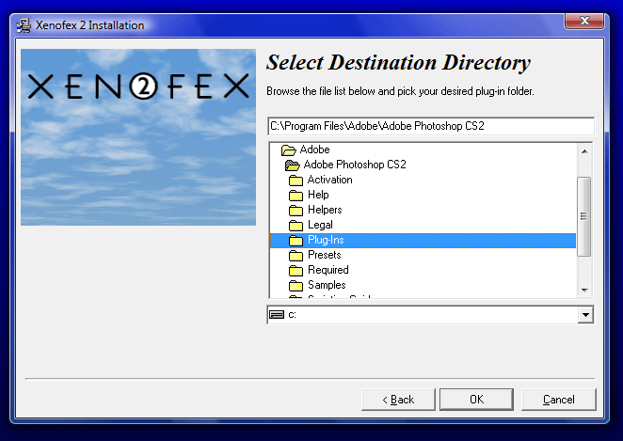Click the Xenofex installer icon in title bar

pos(24,25)
